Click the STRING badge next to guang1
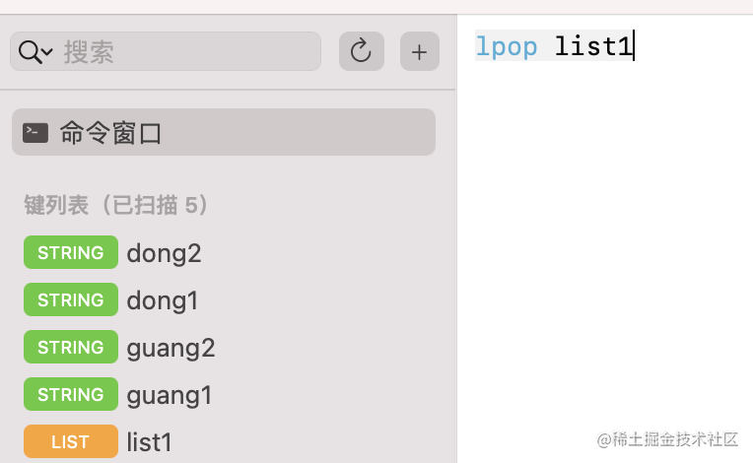This screenshot has width=753, height=463. tap(71, 394)
